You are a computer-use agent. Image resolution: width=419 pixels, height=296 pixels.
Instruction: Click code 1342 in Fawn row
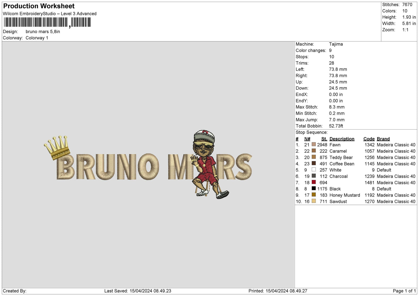click(369, 145)
